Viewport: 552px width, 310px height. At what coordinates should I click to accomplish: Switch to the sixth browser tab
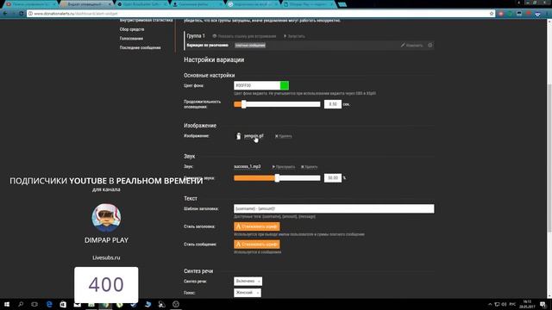click(309, 3)
